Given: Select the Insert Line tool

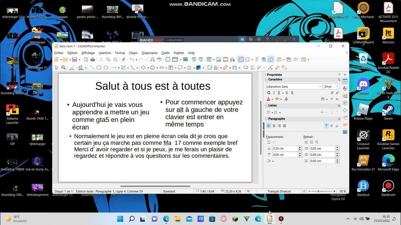Looking at the screenshot, I should (92, 67).
